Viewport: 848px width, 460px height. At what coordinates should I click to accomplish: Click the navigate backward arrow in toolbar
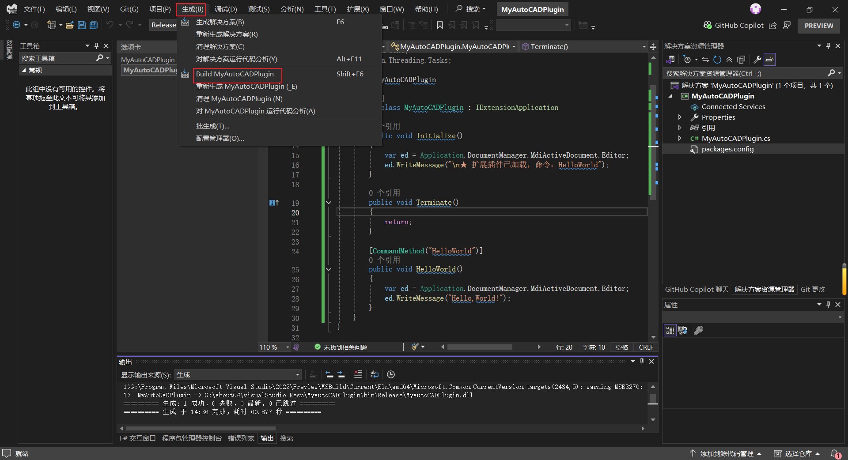pyautogui.click(x=16, y=25)
